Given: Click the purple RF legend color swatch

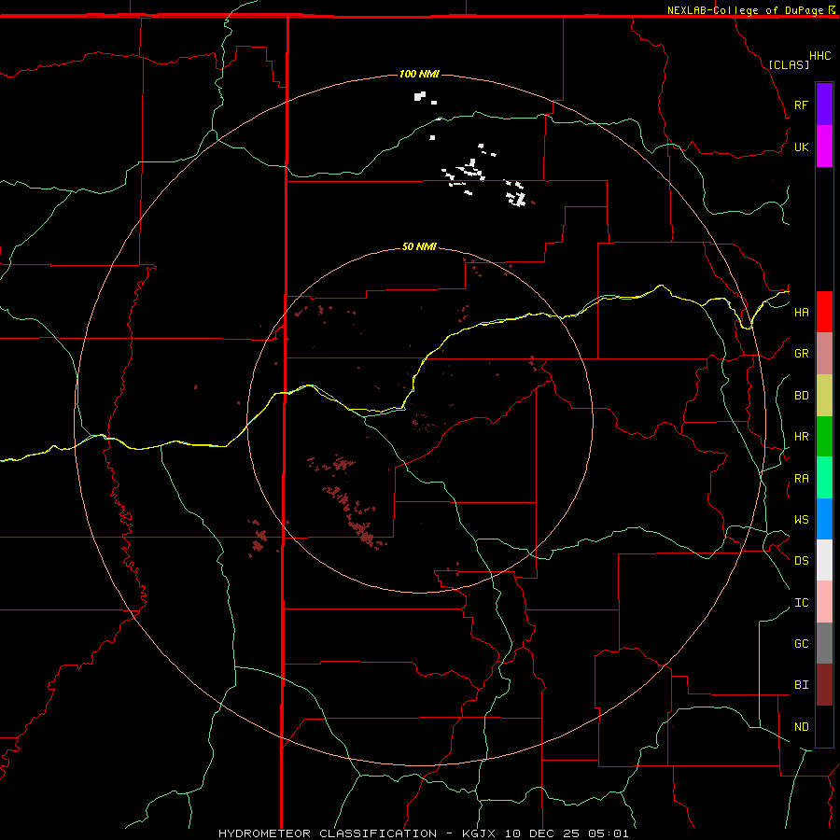Looking at the screenshot, I should 824,104.
